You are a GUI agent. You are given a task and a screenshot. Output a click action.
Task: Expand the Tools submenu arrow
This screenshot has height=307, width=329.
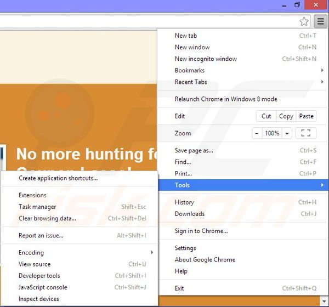tap(322, 185)
